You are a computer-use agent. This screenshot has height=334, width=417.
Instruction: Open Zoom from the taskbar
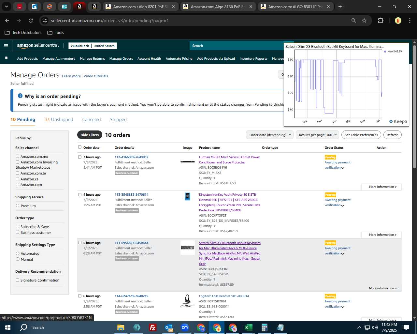[x=185, y=327]
